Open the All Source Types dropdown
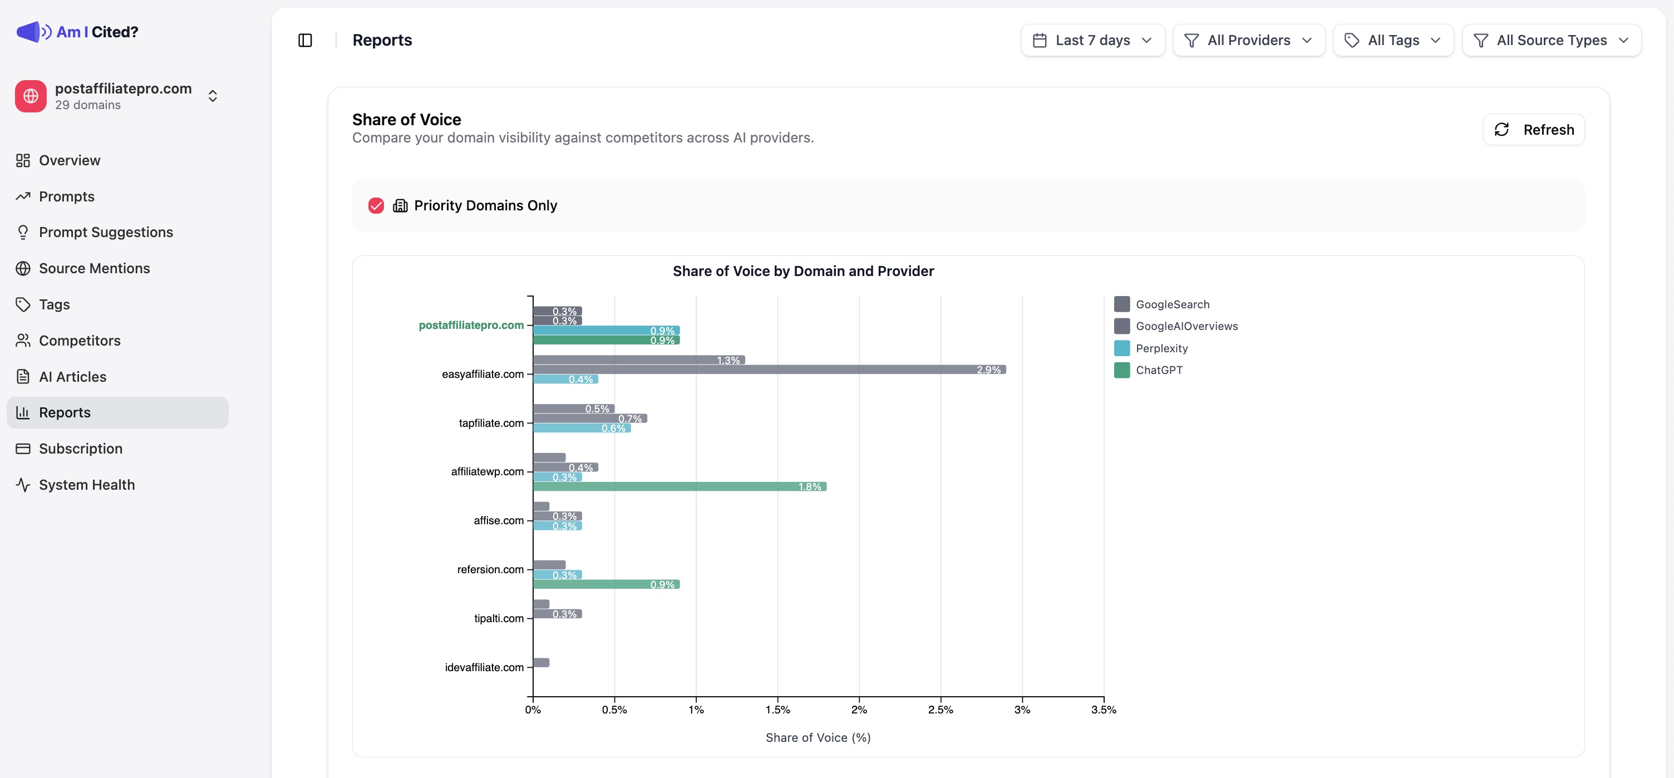This screenshot has height=778, width=1674. click(1552, 40)
